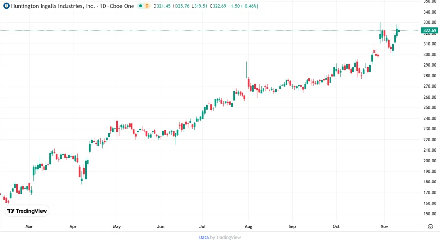This screenshot has height=243, width=440.
Task: Click the Aug label on the time axis
Action: tap(249, 227)
